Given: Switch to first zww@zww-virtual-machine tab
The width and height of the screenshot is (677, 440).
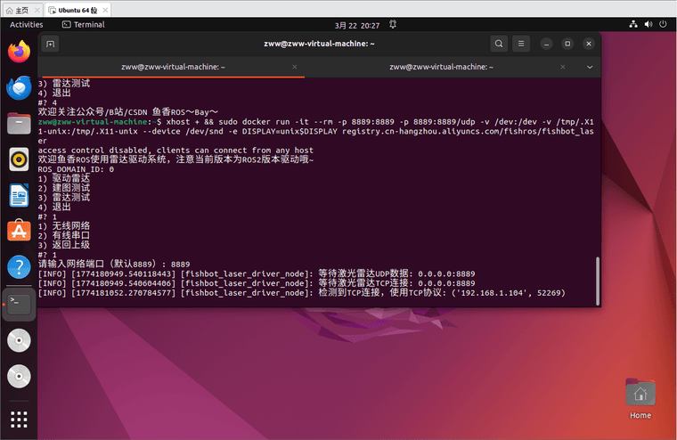Looking at the screenshot, I should (173, 67).
